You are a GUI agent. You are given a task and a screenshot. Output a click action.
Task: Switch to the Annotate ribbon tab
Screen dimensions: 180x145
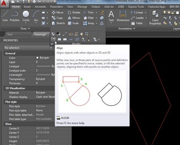40,7
